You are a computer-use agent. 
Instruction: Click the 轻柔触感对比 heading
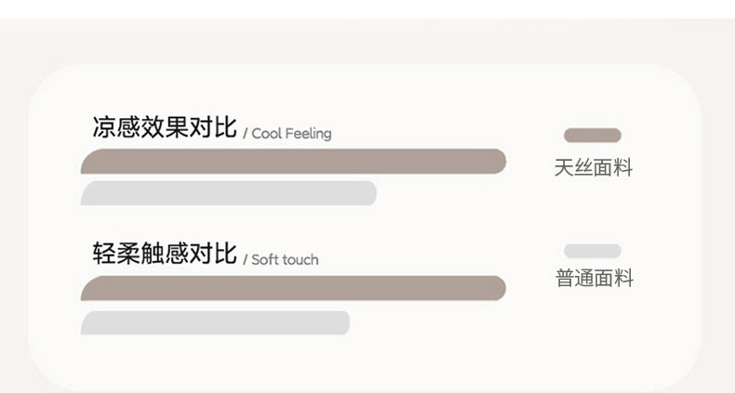coord(164,254)
